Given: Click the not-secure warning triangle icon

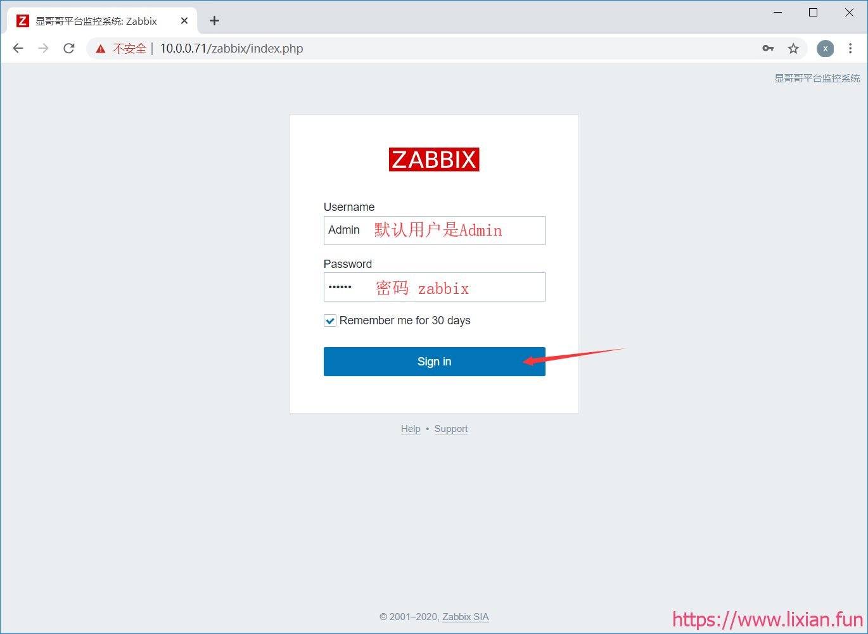Looking at the screenshot, I should [100, 49].
